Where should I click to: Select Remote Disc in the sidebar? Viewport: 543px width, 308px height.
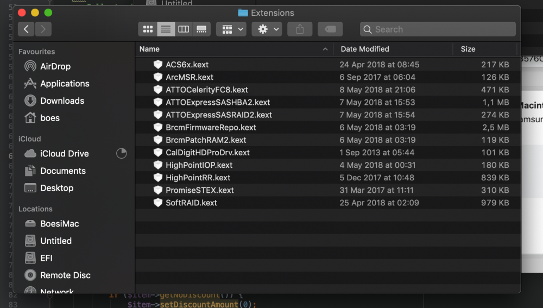click(65, 275)
